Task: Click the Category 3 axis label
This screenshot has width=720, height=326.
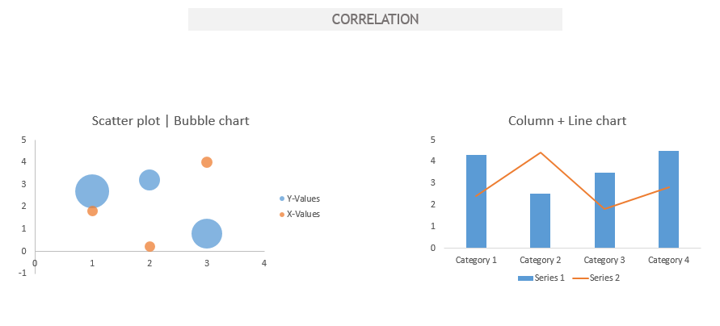Action: [x=604, y=261]
